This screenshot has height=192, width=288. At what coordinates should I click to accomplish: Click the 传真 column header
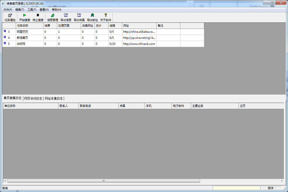(131, 106)
